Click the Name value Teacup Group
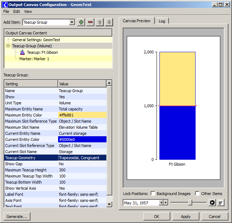 (82, 91)
